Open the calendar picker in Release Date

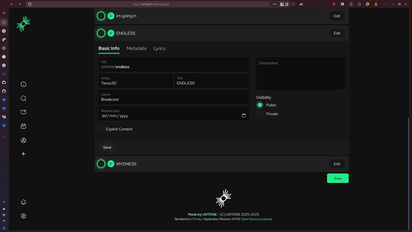(244, 115)
